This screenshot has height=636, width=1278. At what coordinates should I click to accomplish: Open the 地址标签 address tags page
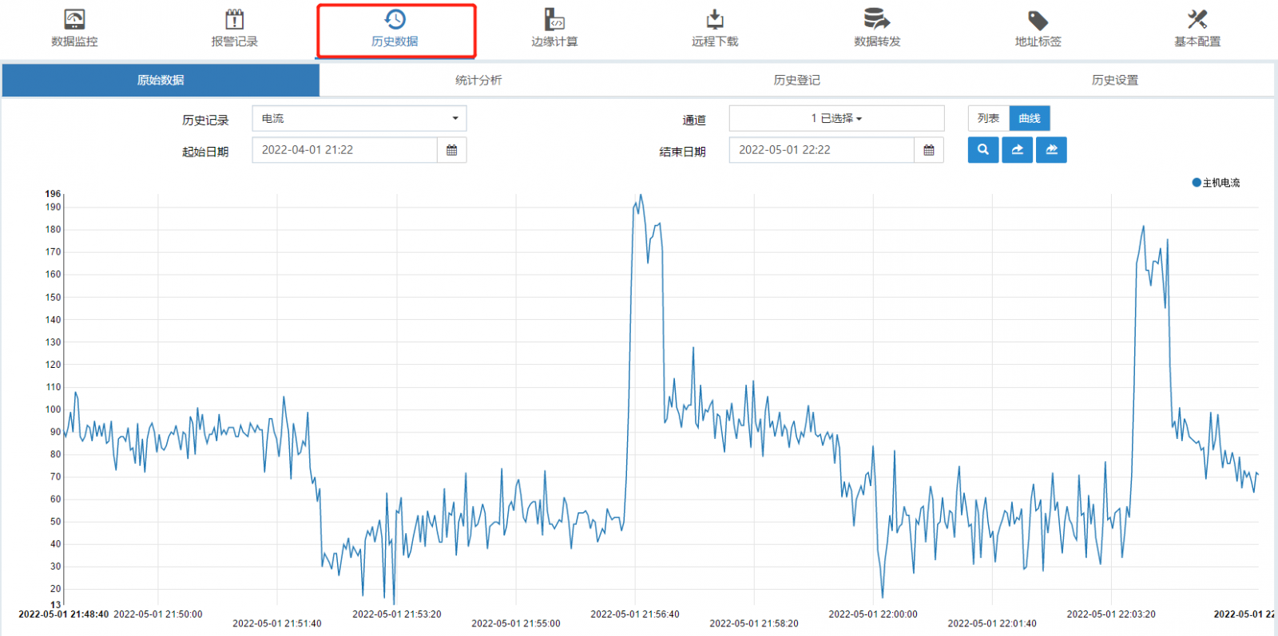click(1038, 29)
